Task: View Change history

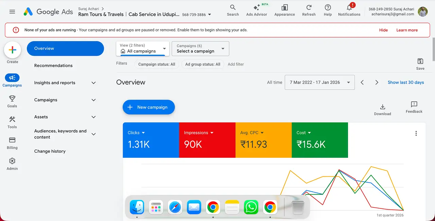Action: 50,151
